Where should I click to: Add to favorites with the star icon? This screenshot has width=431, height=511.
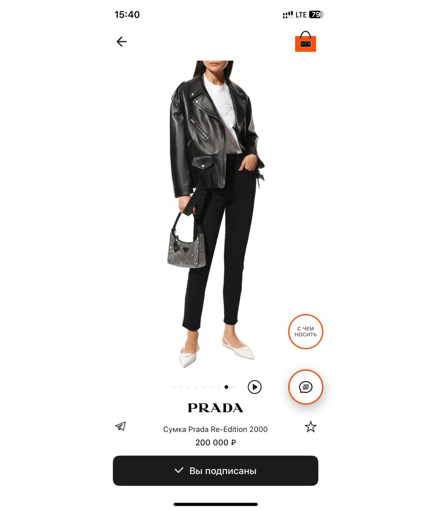pos(310,427)
